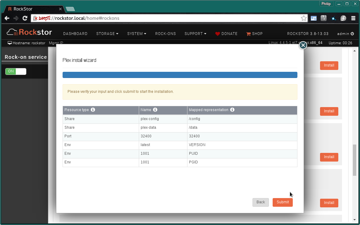The width and height of the screenshot is (360, 225).
Task: Open the Chrome hamburger menu
Action: tap(353, 18)
